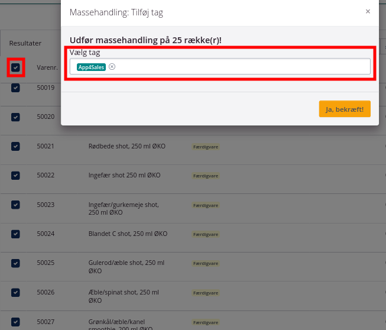Open the Resultater tab
The image size is (386, 330).
pos(25,43)
